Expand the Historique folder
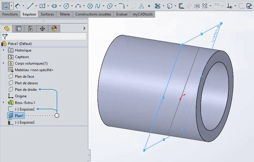This screenshot has width=254, height=162. (4, 50)
